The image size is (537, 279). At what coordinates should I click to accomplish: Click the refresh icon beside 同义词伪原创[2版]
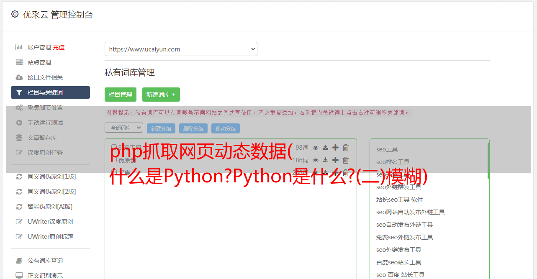click(19, 192)
